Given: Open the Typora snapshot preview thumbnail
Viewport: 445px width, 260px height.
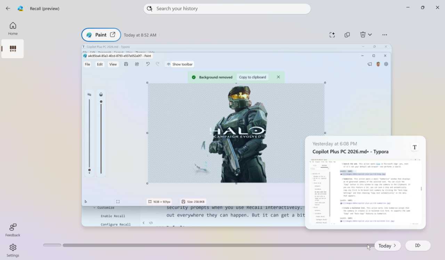Looking at the screenshot, I should point(365,192).
